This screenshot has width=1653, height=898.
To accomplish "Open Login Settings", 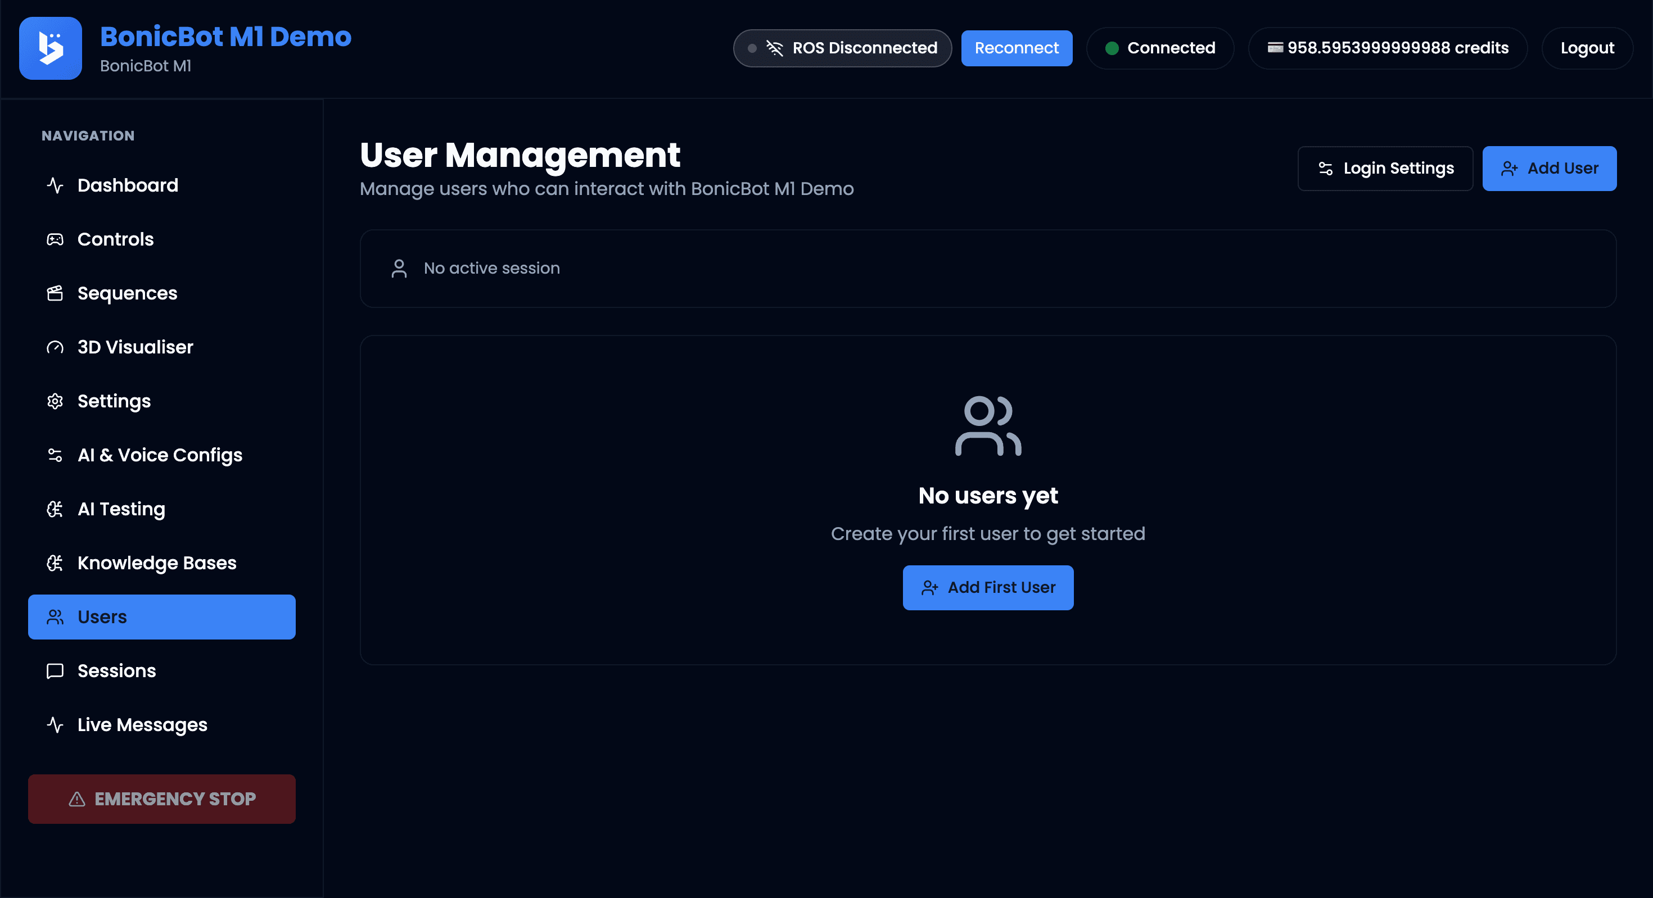I will [1385, 168].
